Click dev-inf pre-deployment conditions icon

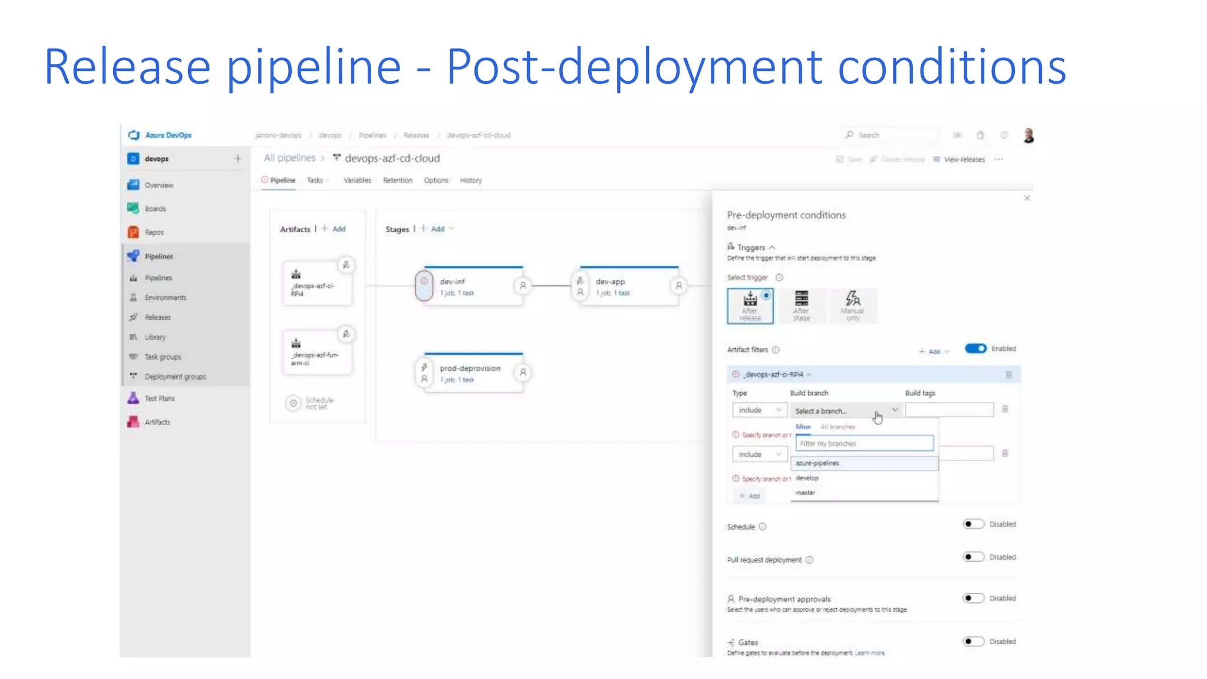point(424,285)
